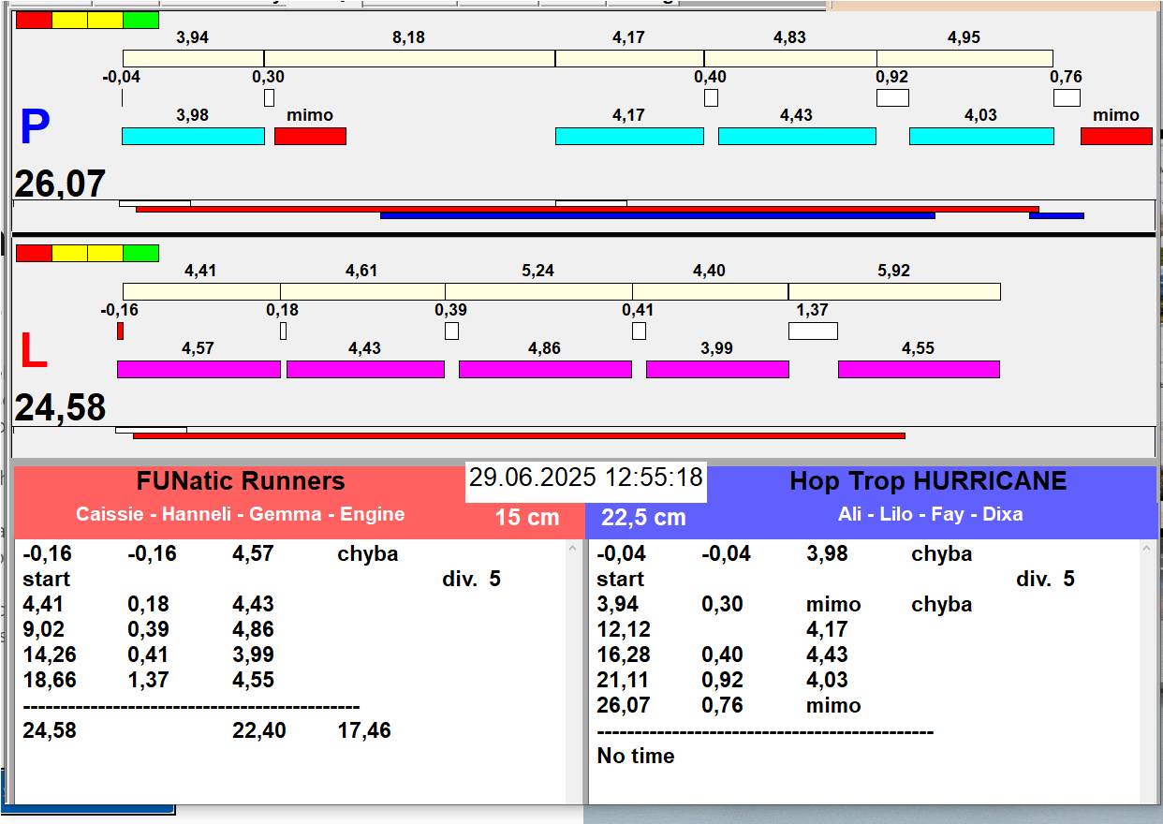Click the red start light in lane P

tap(34, 20)
